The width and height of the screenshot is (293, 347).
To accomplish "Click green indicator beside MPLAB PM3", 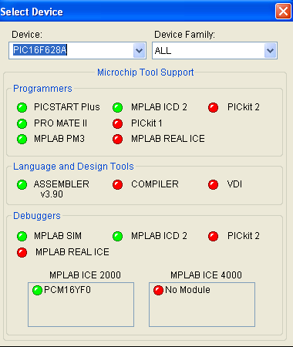I will pyautogui.click(x=22, y=139).
